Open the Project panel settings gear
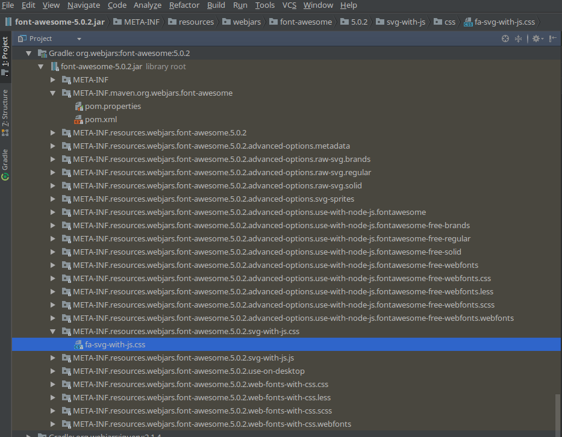This screenshot has width=562, height=437. click(x=538, y=39)
